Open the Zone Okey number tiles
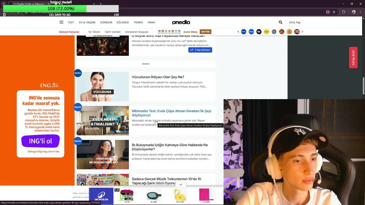The height and width of the screenshot is (205, 365). 169,32
